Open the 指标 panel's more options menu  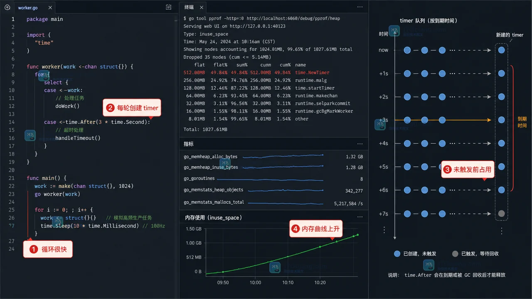(360, 144)
